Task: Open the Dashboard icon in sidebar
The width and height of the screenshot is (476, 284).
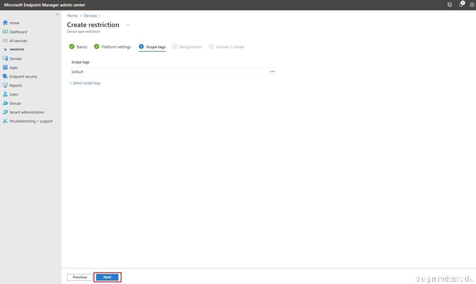Action: click(6, 32)
